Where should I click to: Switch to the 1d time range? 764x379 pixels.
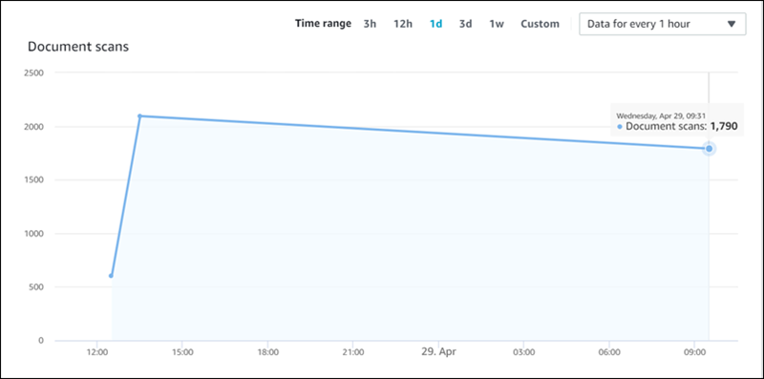[435, 24]
